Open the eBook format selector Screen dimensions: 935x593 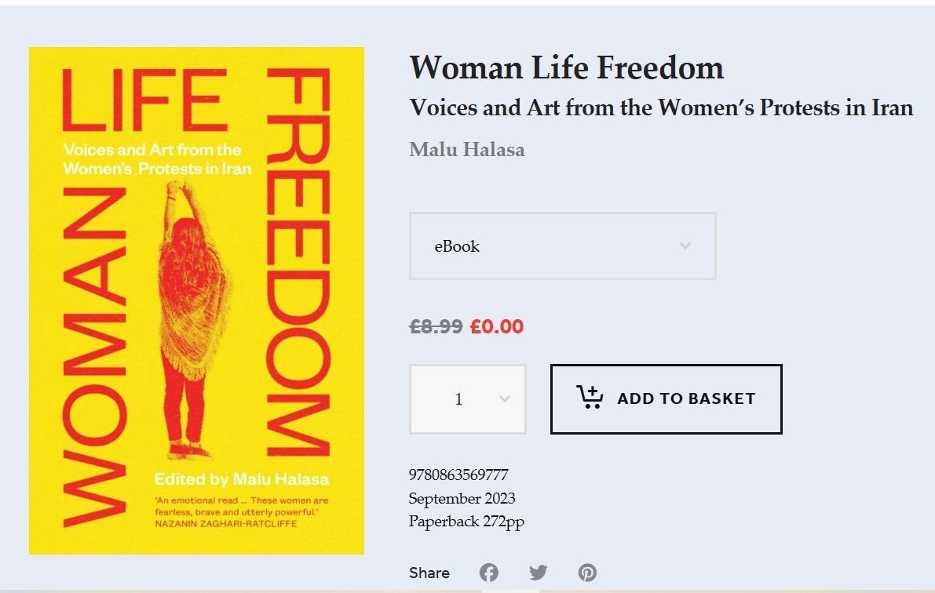tap(562, 246)
